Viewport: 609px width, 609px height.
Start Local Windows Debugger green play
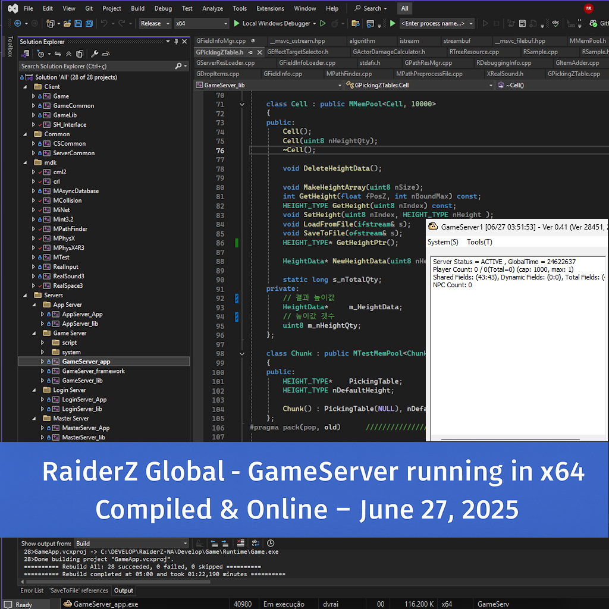[236, 23]
